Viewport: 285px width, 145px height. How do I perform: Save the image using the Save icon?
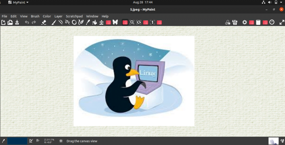point(17,22)
